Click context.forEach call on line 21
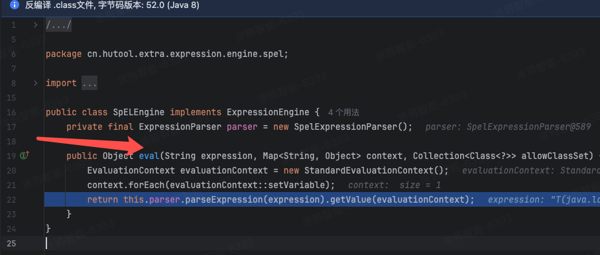The image size is (600, 255). (126, 185)
